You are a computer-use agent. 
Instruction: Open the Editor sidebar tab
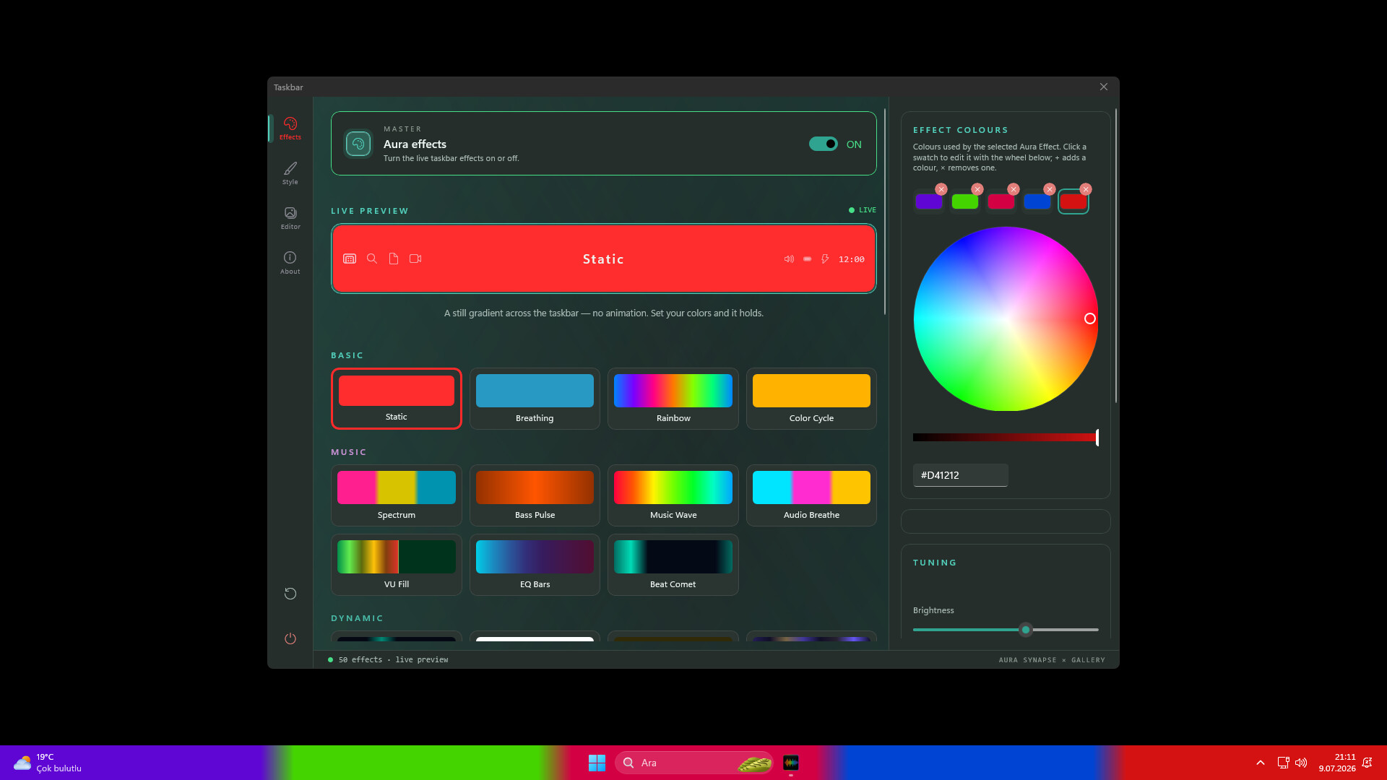tap(290, 218)
